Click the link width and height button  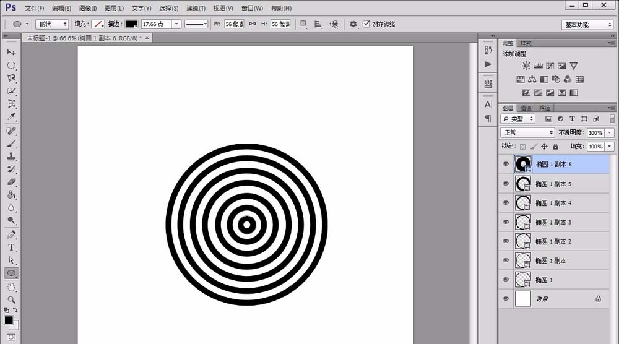point(252,24)
